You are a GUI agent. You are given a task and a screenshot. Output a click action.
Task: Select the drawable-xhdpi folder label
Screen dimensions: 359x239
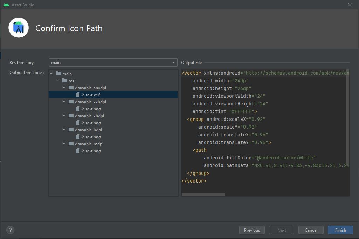point(90,116)
